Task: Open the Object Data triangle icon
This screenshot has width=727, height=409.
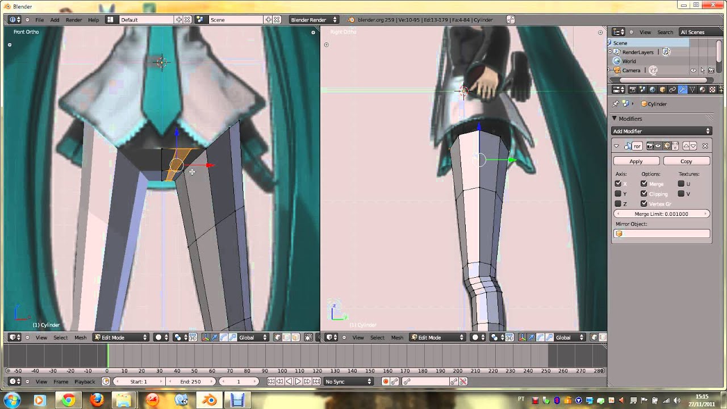Action: [x=692, y=90]
